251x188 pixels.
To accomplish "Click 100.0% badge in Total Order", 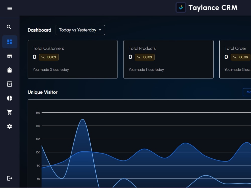I will point(240,57).
